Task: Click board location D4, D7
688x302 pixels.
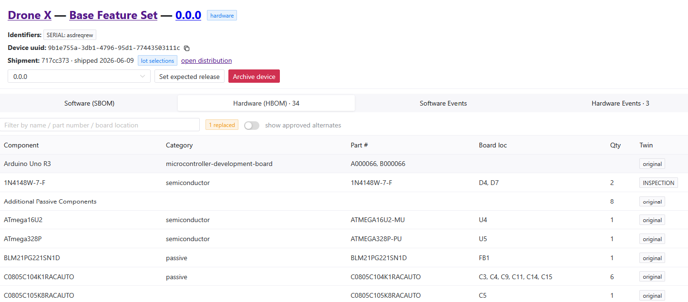Action: [x=489, y=183]
